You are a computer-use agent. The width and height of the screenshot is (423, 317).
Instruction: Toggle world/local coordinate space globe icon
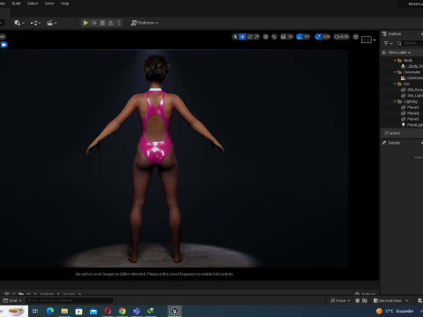(265, 37)
